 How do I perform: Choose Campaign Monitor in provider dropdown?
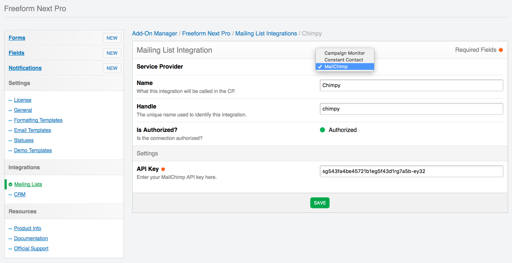[345, 53]
